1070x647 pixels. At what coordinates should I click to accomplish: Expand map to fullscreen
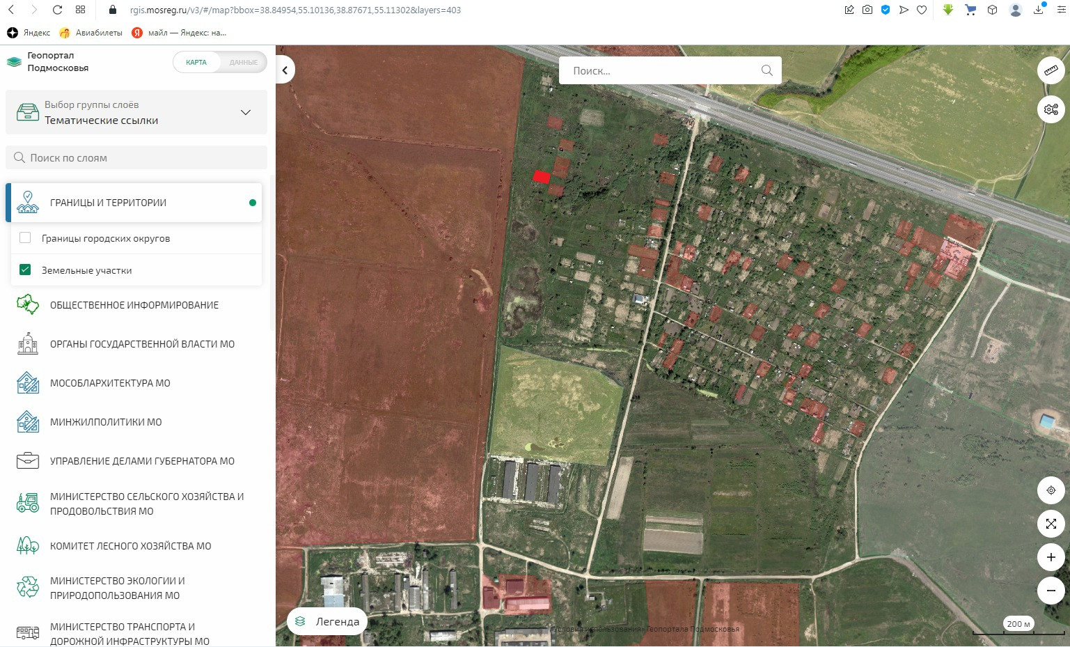pyautogui.click(x=1051, y=524)
